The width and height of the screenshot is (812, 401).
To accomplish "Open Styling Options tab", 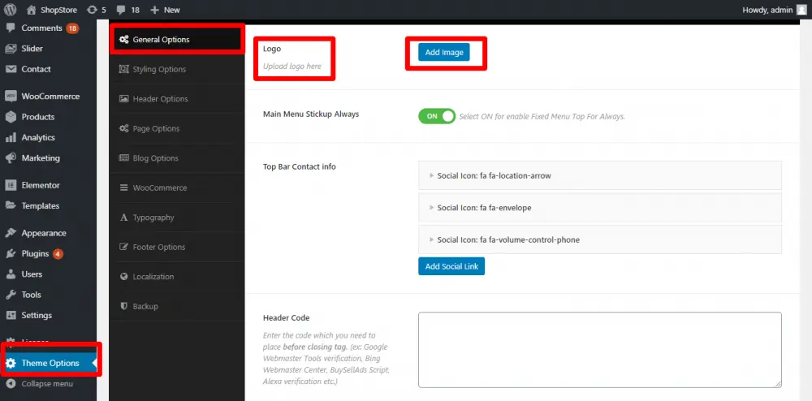I will point(176,69).
